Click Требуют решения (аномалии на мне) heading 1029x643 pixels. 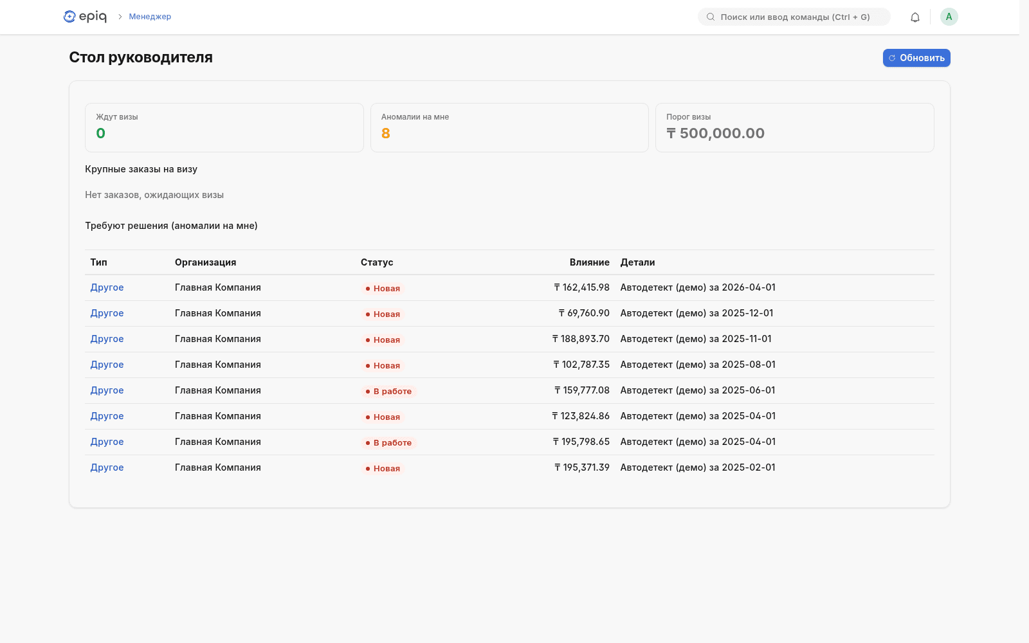(171, 226)
